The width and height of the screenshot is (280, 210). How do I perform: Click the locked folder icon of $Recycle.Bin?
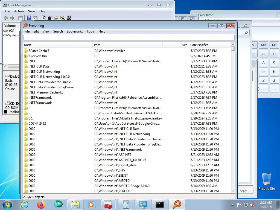coord(26,56)
